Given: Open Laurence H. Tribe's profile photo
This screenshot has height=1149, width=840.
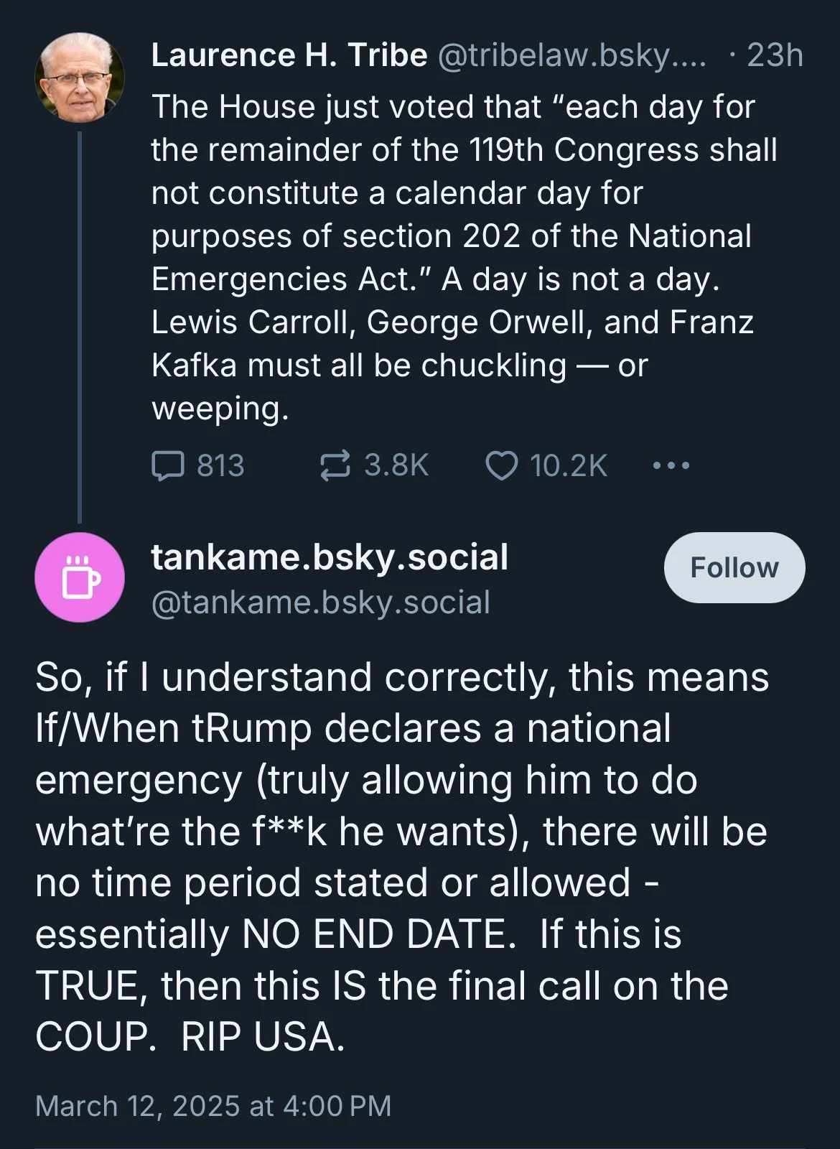Looking at the screenshot, I should click(x=80, y=77).
